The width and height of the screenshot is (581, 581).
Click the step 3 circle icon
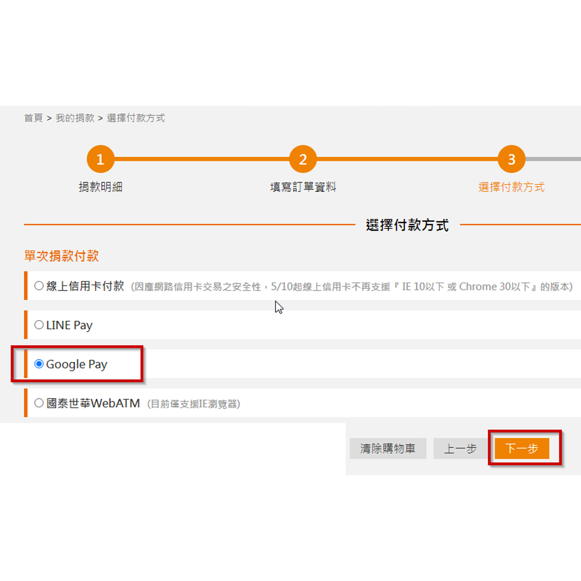pos(511,160)
